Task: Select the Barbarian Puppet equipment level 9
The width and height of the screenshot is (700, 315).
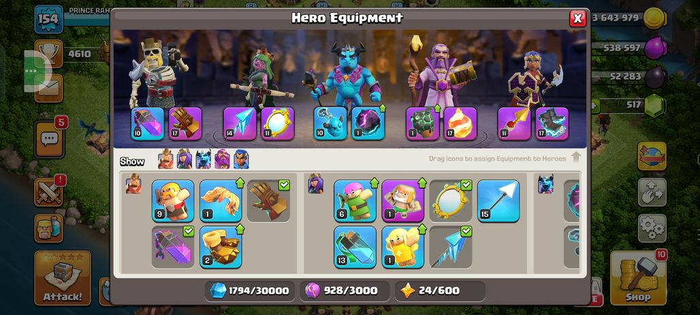Action: click(173, 201)
